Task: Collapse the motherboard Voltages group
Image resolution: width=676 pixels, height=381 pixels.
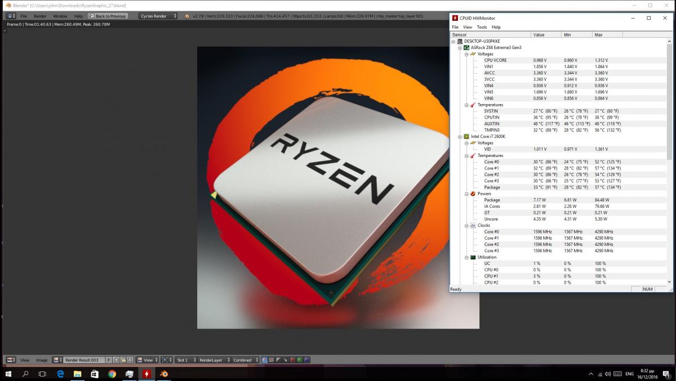Action: pyautogui.click(x=466, y=54)
